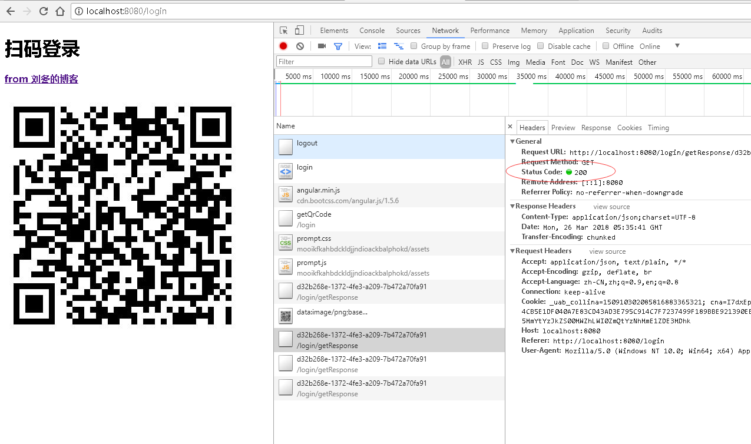Open the 'from 刘冬的博客' link

pyautogui.click(x=41, y=79)
